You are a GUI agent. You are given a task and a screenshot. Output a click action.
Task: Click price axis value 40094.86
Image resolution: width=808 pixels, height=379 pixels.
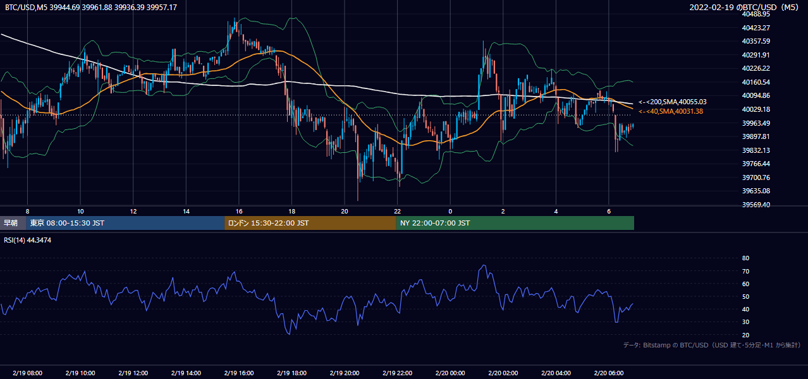click(x=756, y=95)
